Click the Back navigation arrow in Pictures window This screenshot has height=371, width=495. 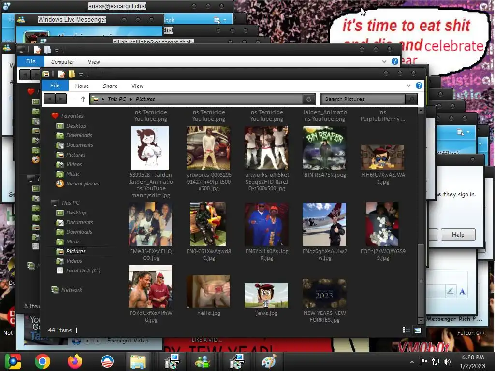coord(49,99)
